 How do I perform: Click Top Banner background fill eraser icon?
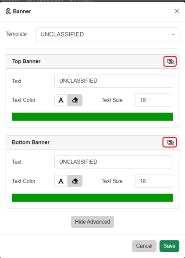click(75, 100)
